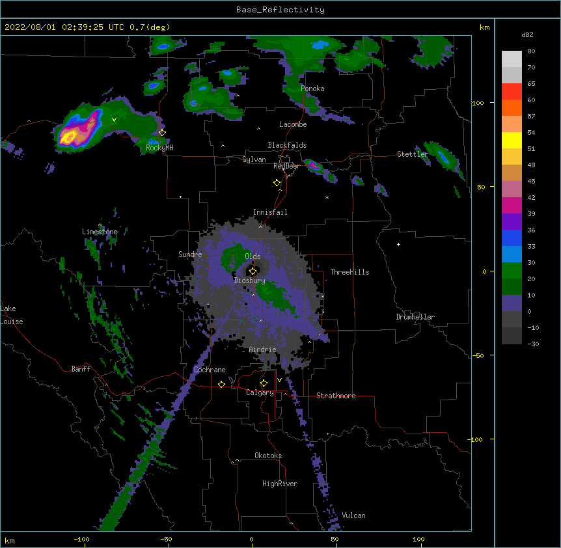Screen dimensions: 561x548
Task: Click the yellow diamond marker near RockyMH
Action: tap(162, 133)
